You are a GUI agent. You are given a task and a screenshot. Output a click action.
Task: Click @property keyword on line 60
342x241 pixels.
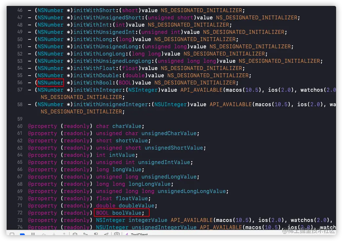[x=42, y=126]
